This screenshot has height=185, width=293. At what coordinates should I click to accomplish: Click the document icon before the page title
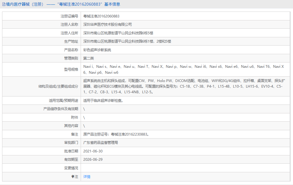4,4
